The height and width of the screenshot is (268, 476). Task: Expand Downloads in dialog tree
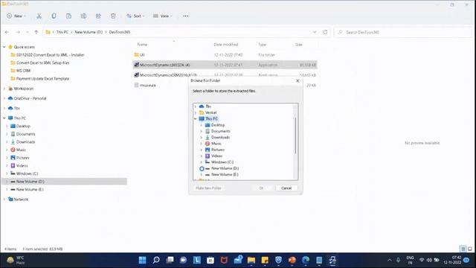pos(202,137)
